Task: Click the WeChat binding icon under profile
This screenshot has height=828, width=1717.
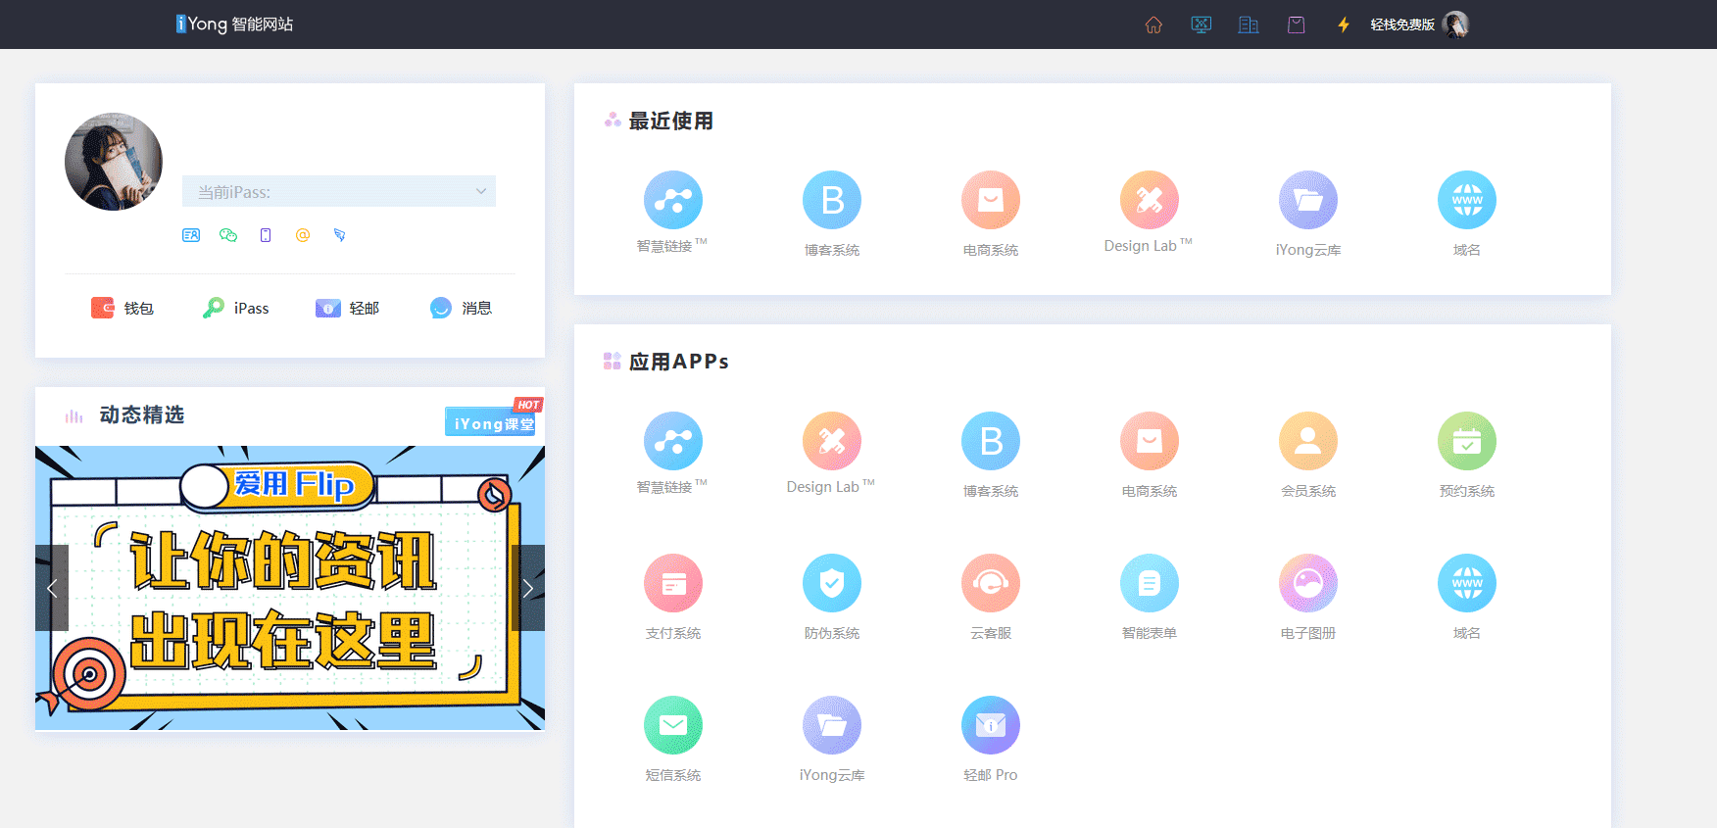Action: click(x=228, y=235)
